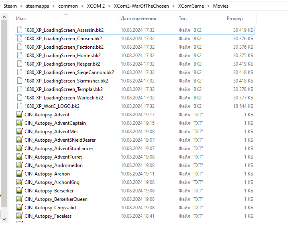Click text file icon of CIN_Autopsy_BerserkerQueen
Viewport: 287px width, 225px height.
point(20,199)
